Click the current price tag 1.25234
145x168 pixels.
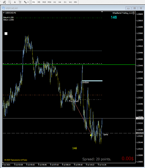pyautogui.click(x=140, y=118)
